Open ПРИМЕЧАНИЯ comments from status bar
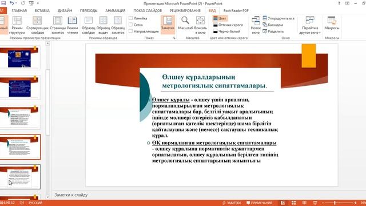This screenshot has height=206, width=366. click(x=259, y=203)
